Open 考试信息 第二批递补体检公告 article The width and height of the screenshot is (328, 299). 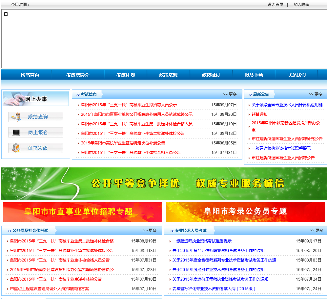click(x=133, y=134)
